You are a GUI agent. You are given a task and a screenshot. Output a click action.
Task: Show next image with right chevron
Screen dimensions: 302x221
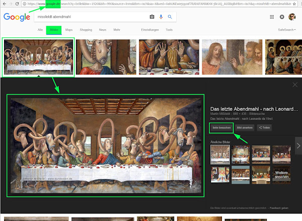[x=298, y=145]
